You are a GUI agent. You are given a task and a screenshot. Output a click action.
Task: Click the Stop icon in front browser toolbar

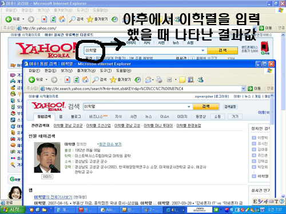(x=67, y=80)
